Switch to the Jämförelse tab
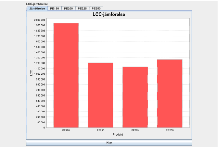This screenshot has width=218, height=148. pos(37,8)
